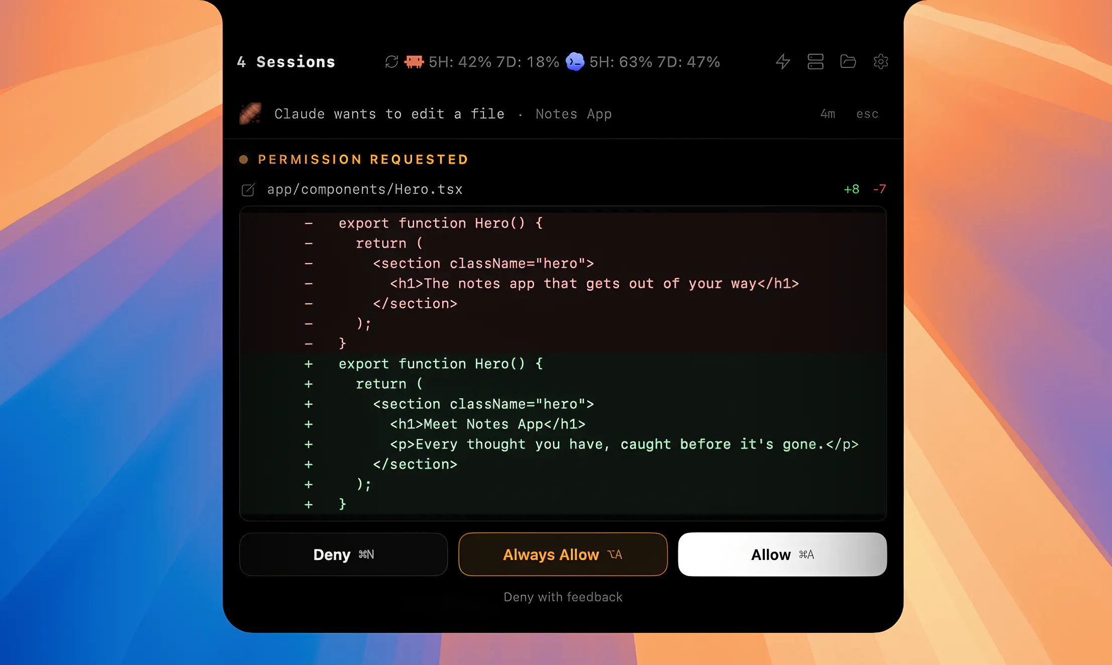The height and width of the screenshot is (665, 1112).
Task: Click the Deny button
Action: [x=344, y=555]
